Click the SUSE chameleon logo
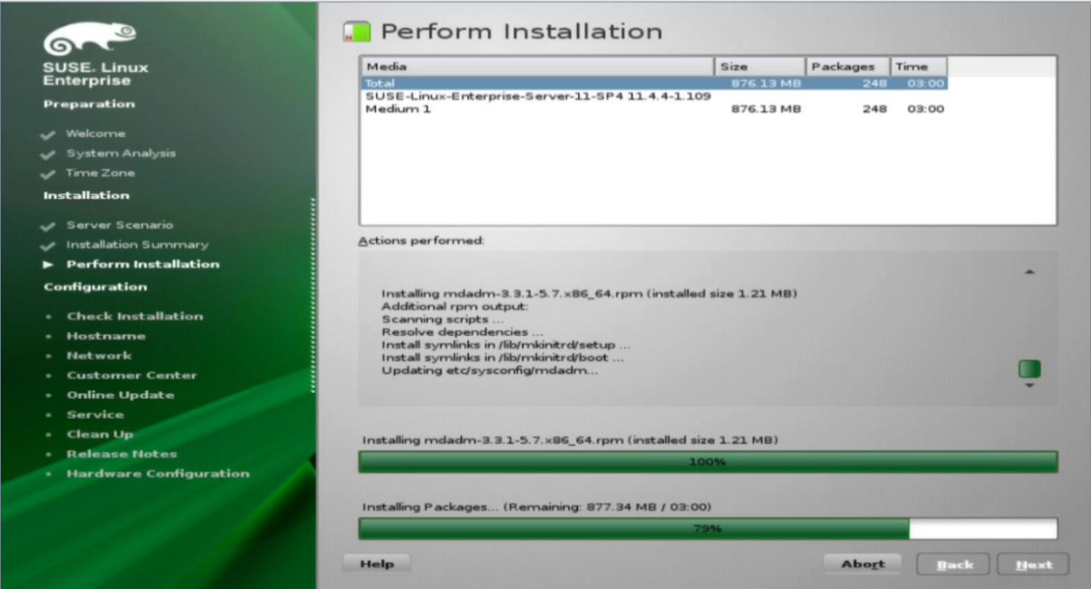Viewport: 1091px width, 589px height. (90, 41)
